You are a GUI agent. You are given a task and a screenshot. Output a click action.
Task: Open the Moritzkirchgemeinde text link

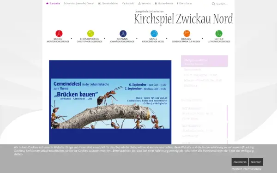click(x=58, y=42)
